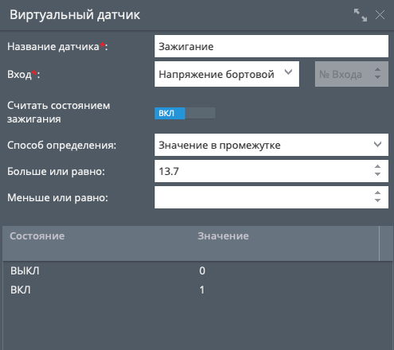Viewport: 394px width, 350px height.
Task: Increment the Больше или равно value
Action: click(377, 167)
